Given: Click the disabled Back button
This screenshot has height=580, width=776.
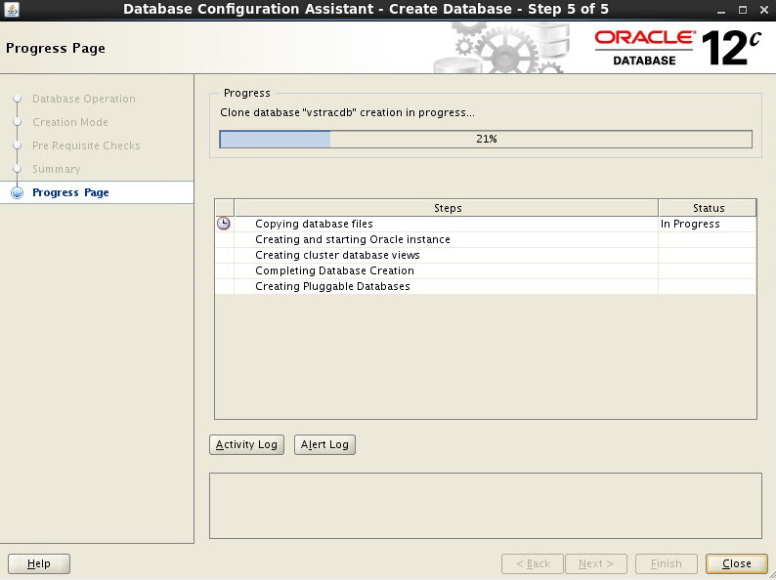Looking at the screenshot, I should pyautogui.click(x=533, y=563).
